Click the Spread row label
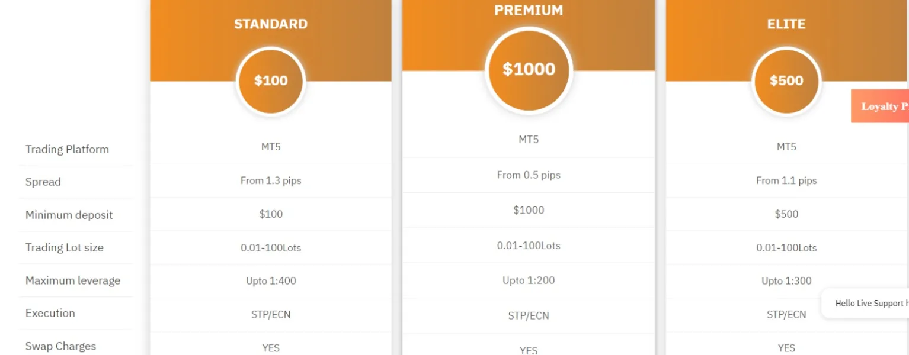Screen dimensions: 909x355 click(x=43, y=182)
